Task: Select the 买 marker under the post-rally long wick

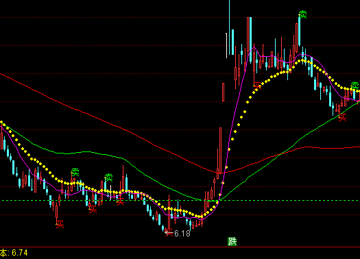Action: point(257,86)
